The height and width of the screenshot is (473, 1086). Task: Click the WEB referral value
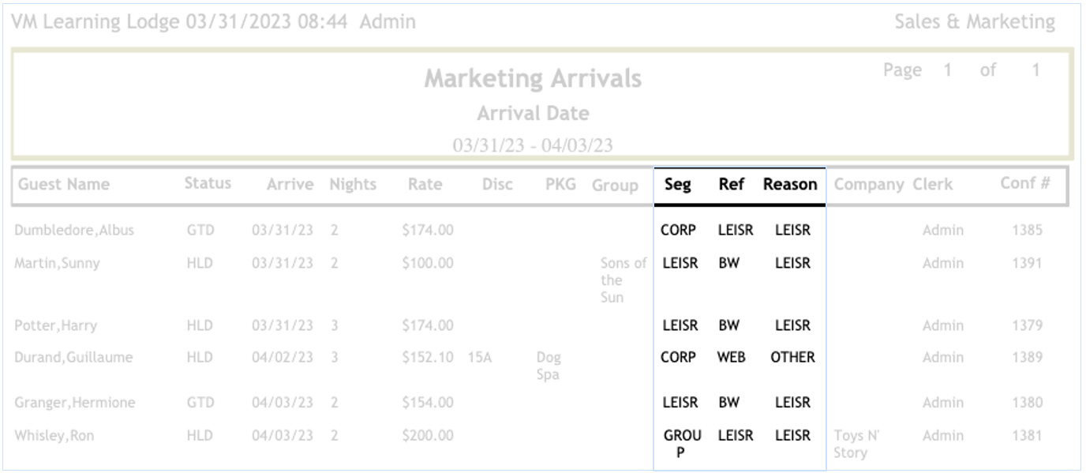click(731, 357)
